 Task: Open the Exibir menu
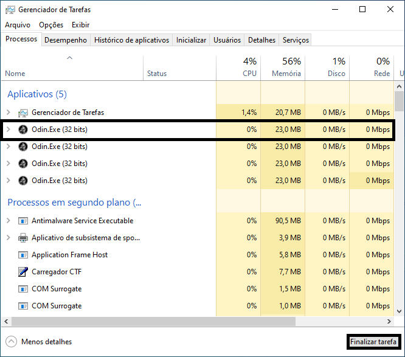(x=81, y=25)
